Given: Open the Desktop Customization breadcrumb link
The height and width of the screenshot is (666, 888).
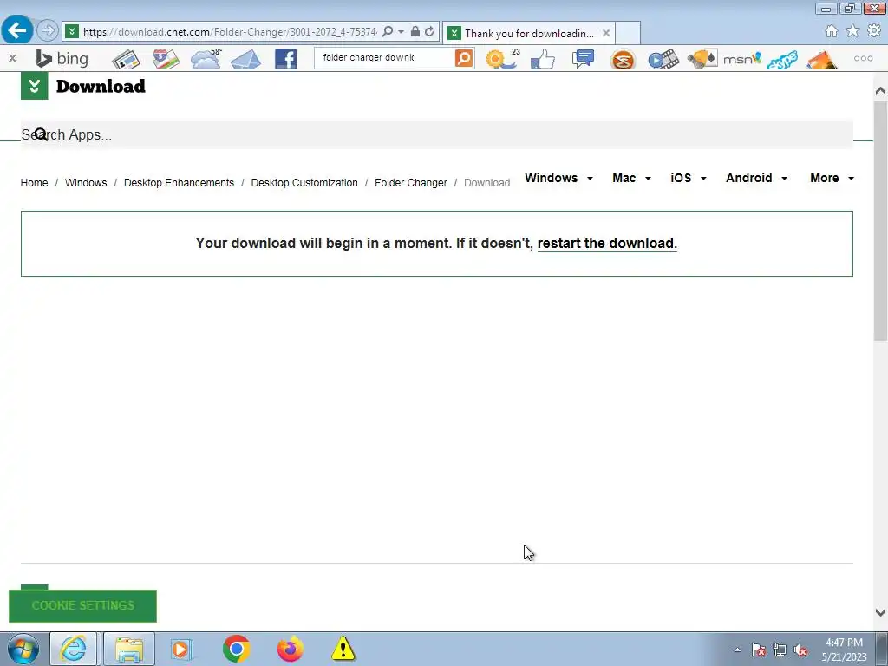Looking at the screenshot, I should tap(304, 183).
